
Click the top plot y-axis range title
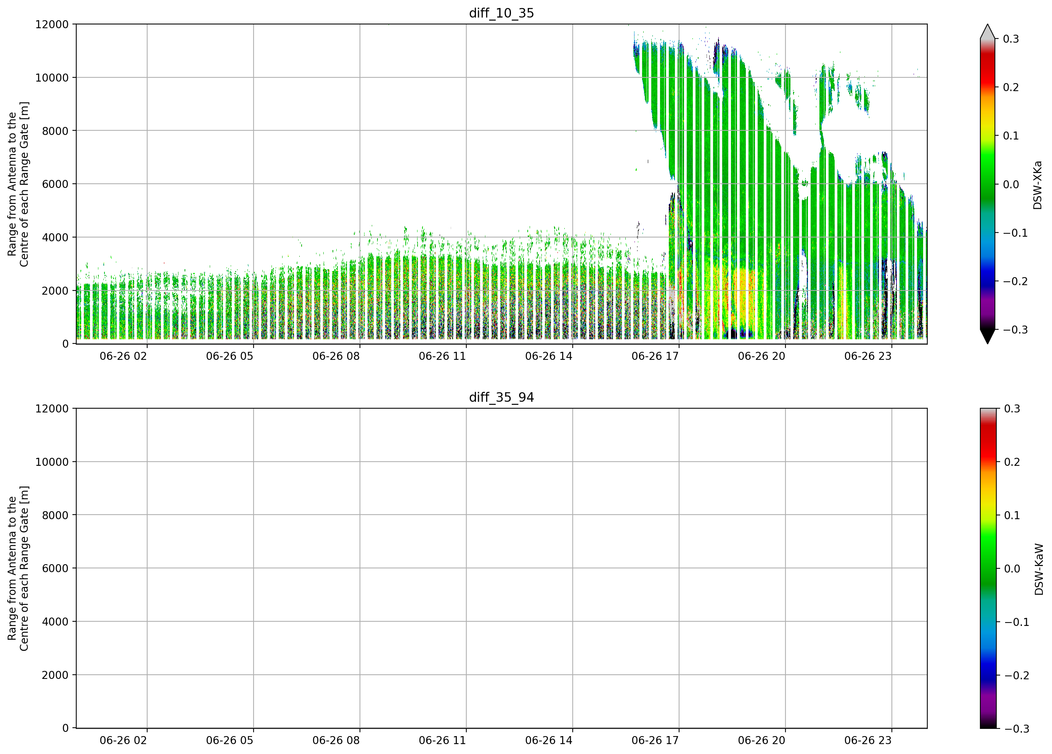[x=18, y=184]
